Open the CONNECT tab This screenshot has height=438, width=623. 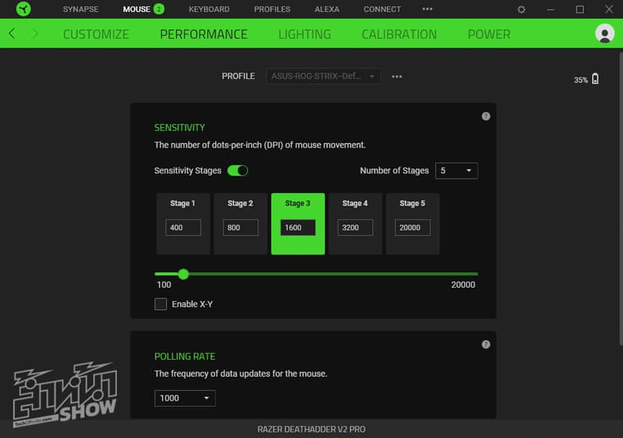click(382, 9)
